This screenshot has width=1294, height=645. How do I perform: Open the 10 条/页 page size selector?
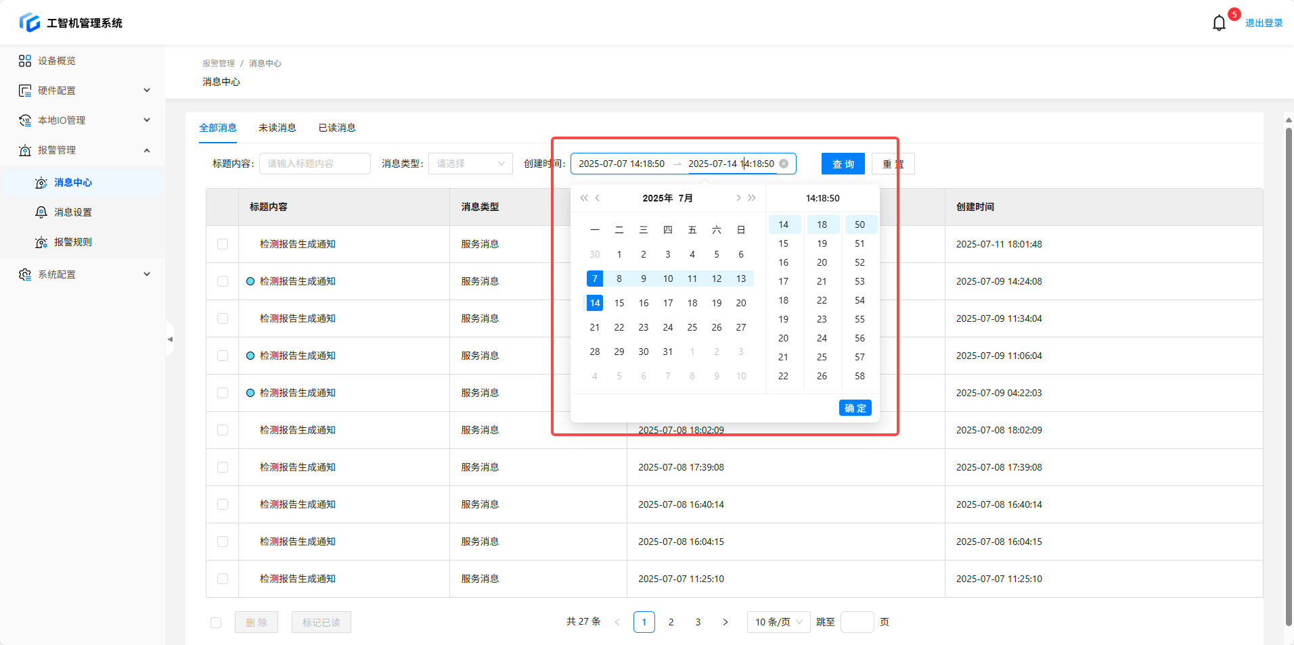(778, 622)
